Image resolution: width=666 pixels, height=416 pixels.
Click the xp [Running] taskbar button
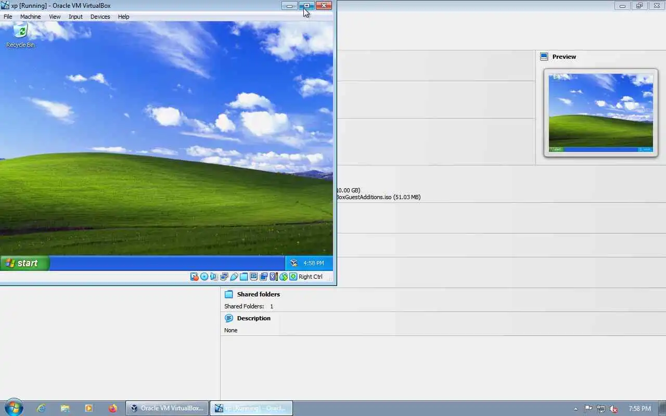click(x=251, y=408)
